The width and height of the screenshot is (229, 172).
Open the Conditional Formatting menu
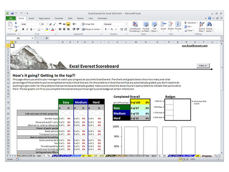tap(135, 27)
